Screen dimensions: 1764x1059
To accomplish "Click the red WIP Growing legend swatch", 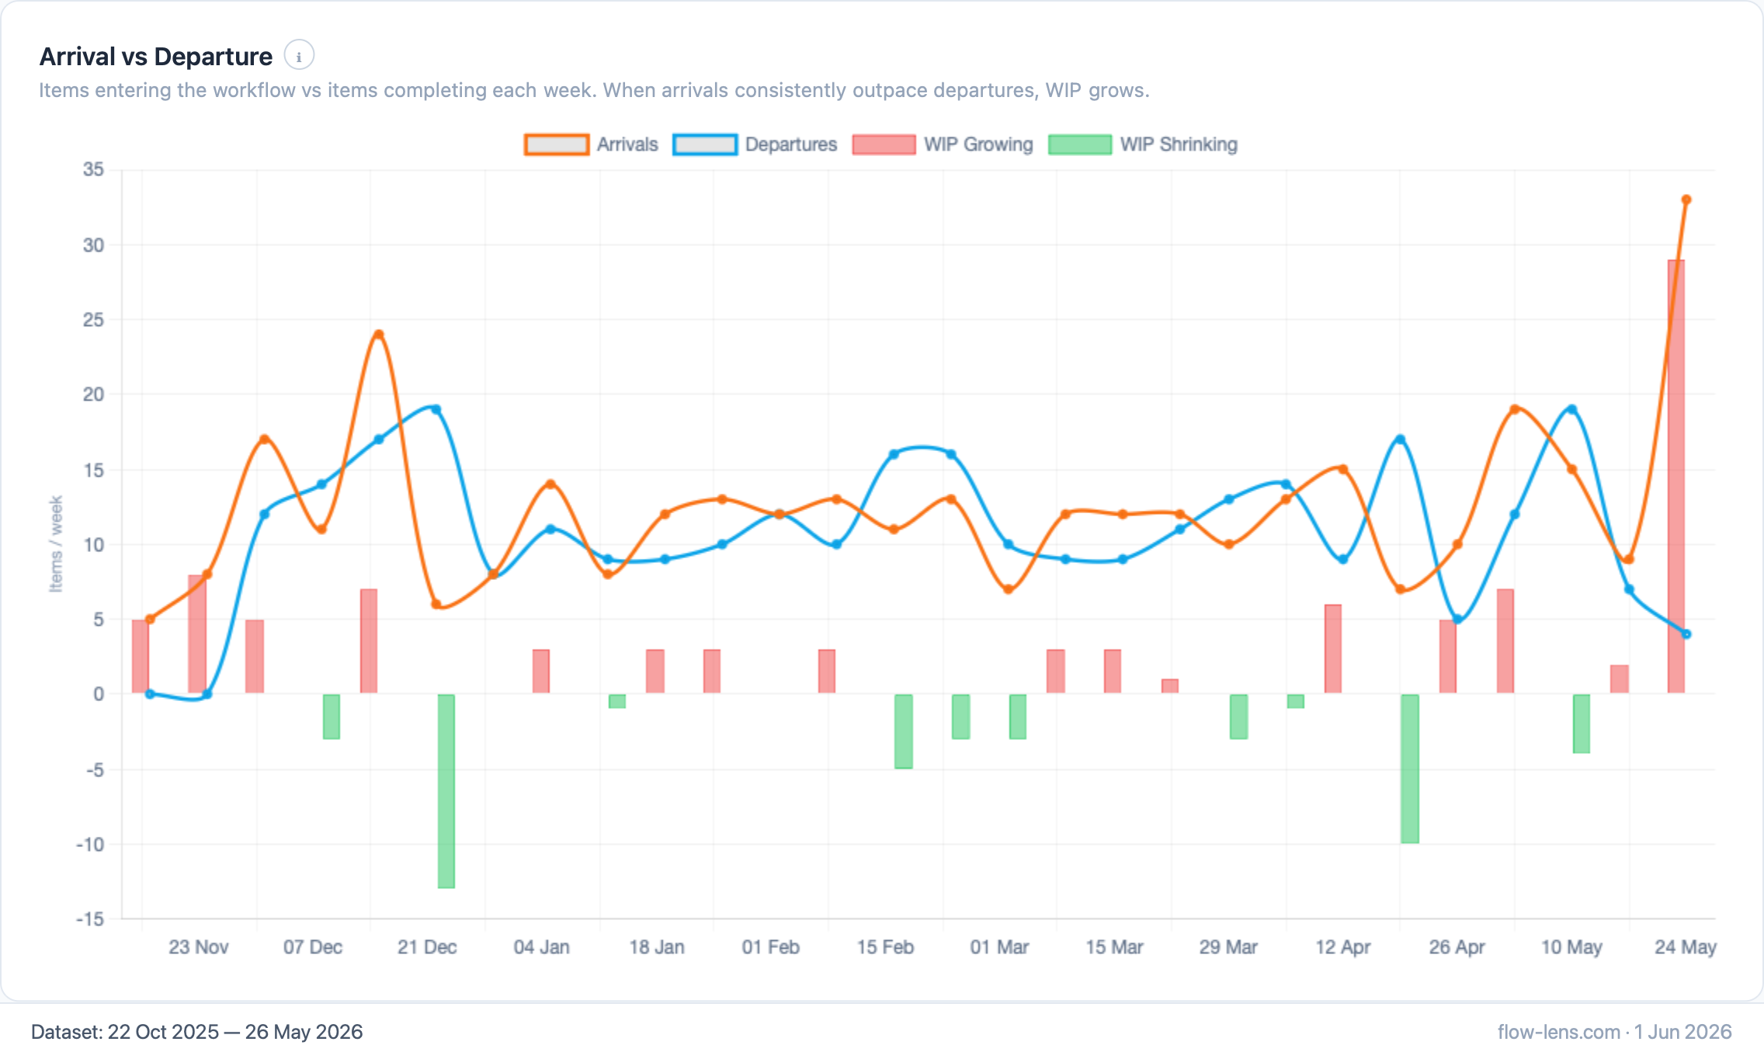I will coord(884,144).
